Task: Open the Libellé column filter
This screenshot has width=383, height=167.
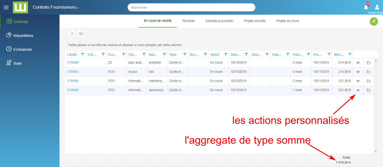Action: click(x=83, y=55)
